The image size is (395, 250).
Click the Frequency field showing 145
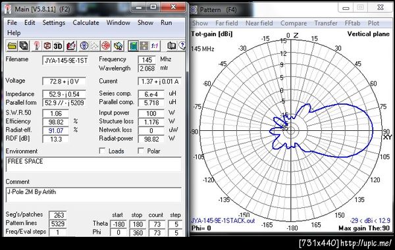coord(147,60)
